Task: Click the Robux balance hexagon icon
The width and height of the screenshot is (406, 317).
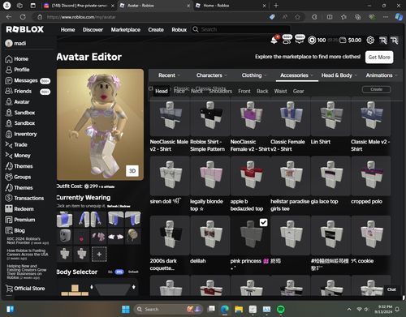Action: (312, 41)
